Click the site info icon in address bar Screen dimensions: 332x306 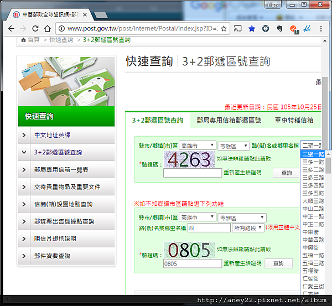point(61,28)
